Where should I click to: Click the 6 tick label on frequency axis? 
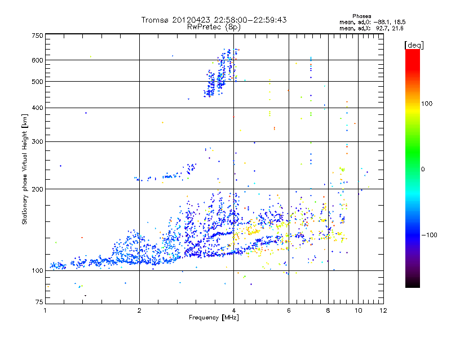pyautogui.click(x=289, y=310)
